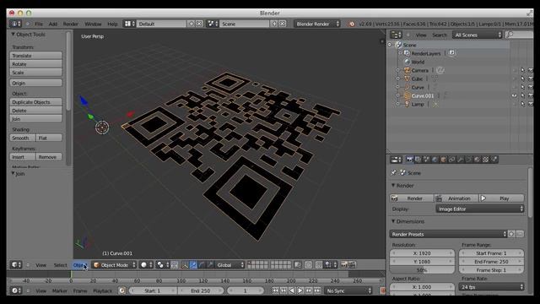Open the File menu
This screenshot has height=304, width=540.
point(39,24)
